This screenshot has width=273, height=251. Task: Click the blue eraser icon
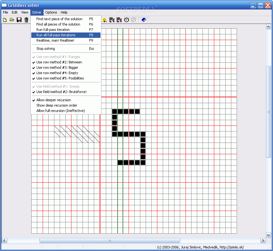pyautogui.click(x=144, y=20)
